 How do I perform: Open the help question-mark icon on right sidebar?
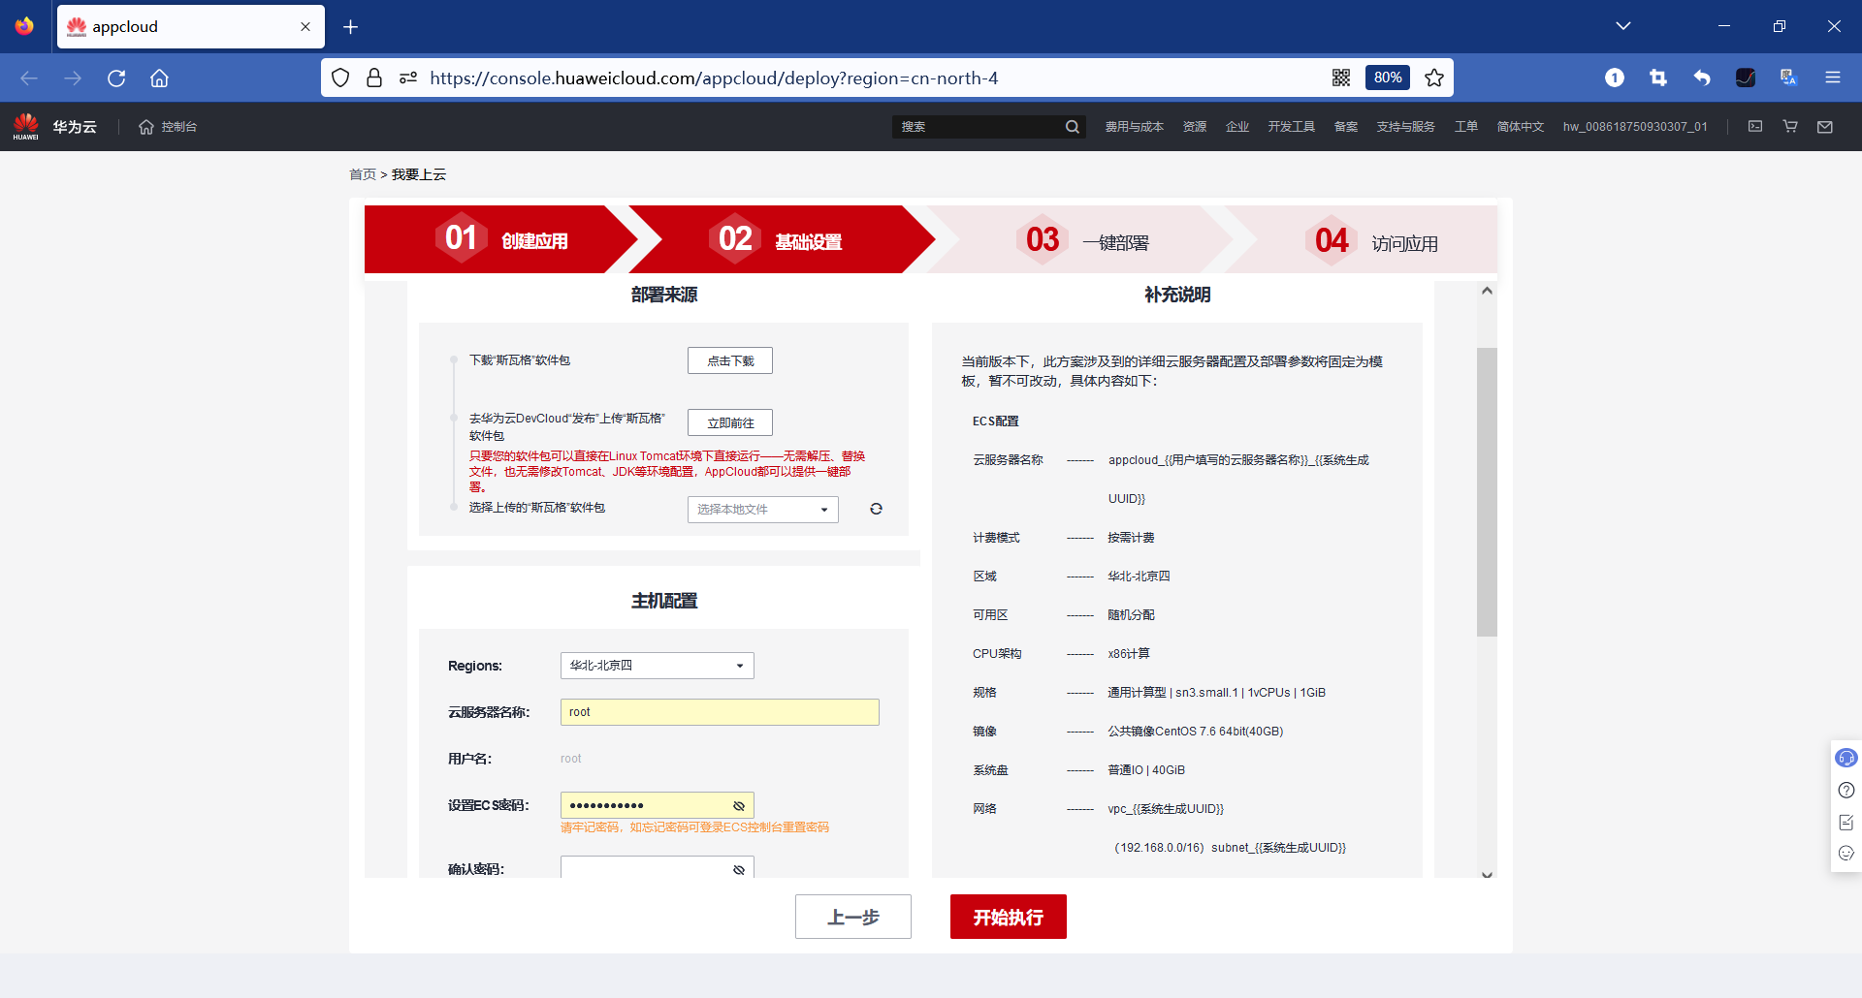(x=1846, y=790)
